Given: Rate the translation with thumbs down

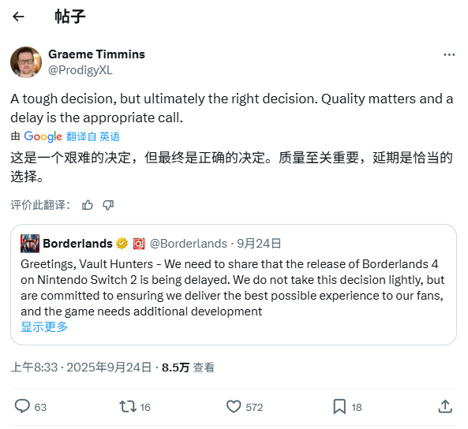Looking at the screenshot, I should coord(108,205).
